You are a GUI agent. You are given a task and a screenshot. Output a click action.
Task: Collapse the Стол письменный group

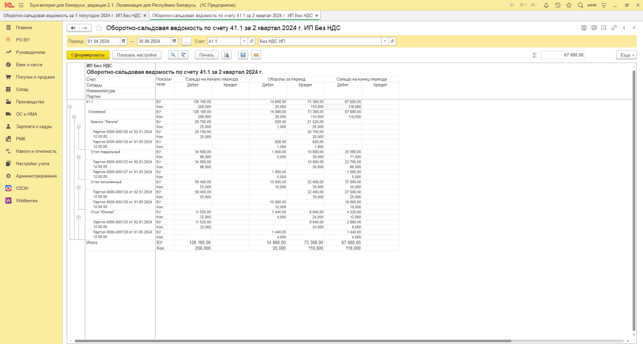coord(78,187)
